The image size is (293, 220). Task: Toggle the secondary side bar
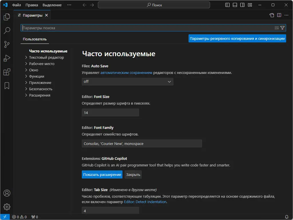pyautogui.click(x=242, y=5)
